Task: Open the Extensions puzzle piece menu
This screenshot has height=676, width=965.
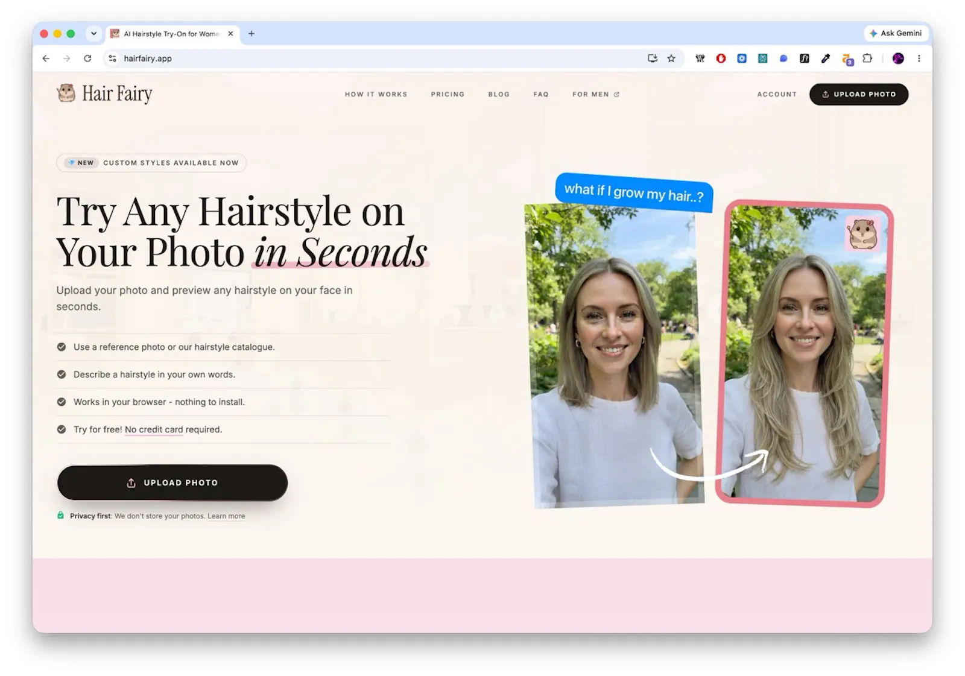Action: tap(867, 58)
